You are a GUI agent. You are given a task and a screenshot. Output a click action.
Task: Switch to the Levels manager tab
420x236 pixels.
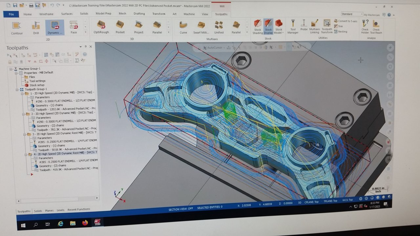[60, 210]
